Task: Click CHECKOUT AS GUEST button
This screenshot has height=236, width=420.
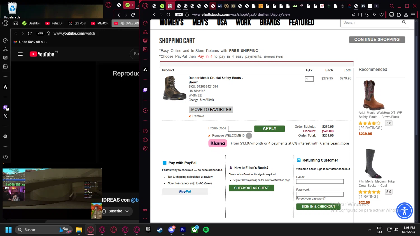Action: click(251, 188)
